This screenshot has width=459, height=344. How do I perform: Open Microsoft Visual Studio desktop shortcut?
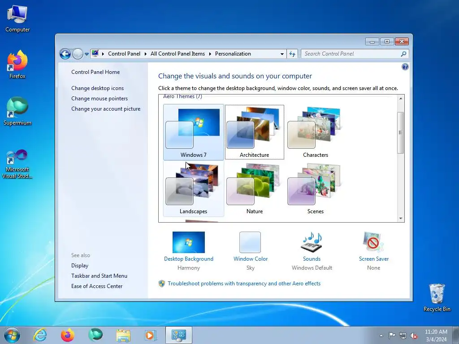[17, 164]
